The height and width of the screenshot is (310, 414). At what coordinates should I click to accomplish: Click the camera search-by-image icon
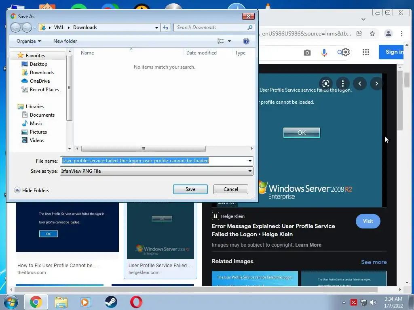pyautogui.click(x=307, y=53)
